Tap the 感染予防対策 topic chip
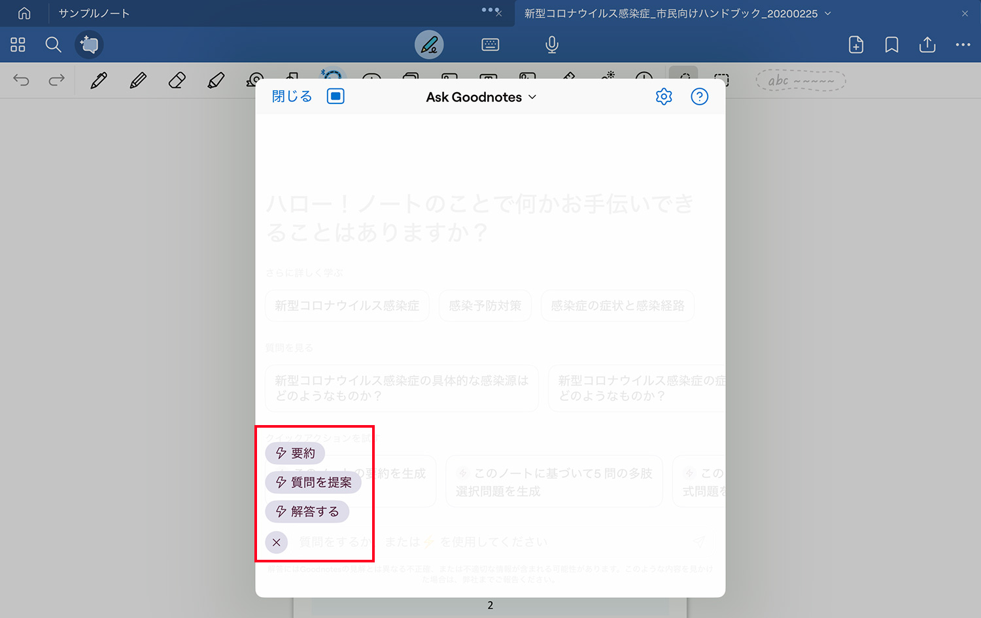 [485, 305]
